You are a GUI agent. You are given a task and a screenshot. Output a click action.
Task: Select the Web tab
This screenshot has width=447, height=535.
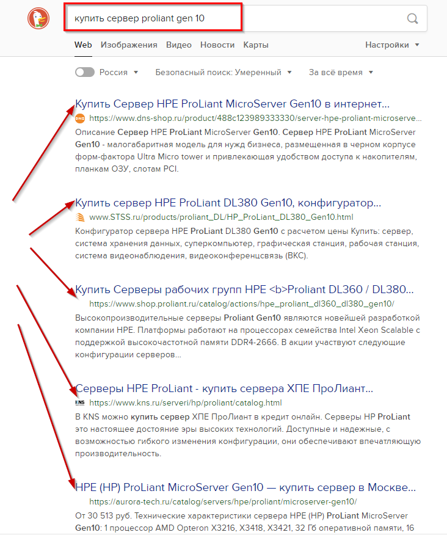click(x=83, y=45)
